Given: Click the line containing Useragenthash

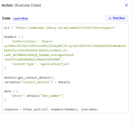Looking at the screenshot, I should tap(39, 55).
